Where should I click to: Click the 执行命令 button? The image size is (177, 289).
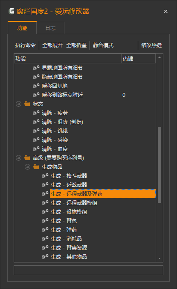(26, 45)
